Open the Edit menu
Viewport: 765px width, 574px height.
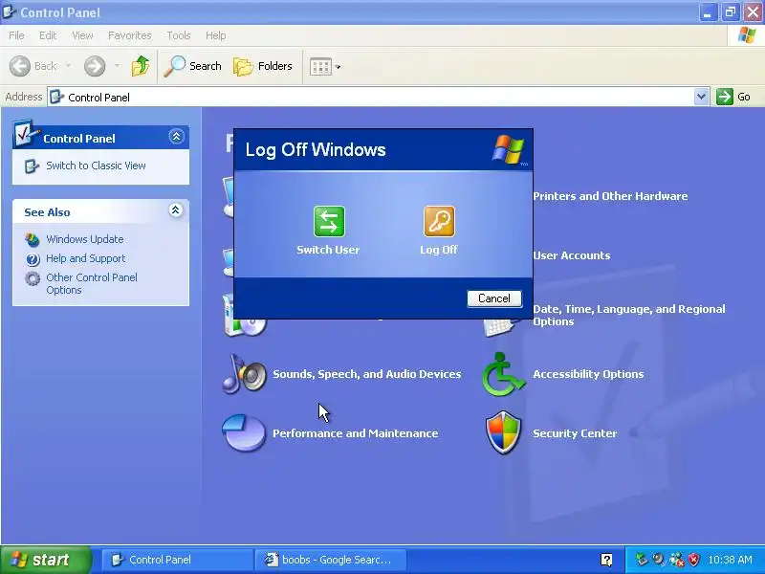[48, 35]
